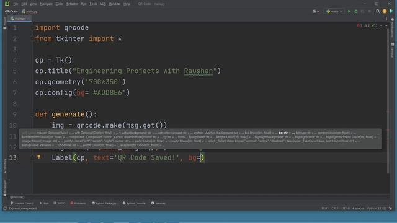Open the Help menu

tap(127, 4)
